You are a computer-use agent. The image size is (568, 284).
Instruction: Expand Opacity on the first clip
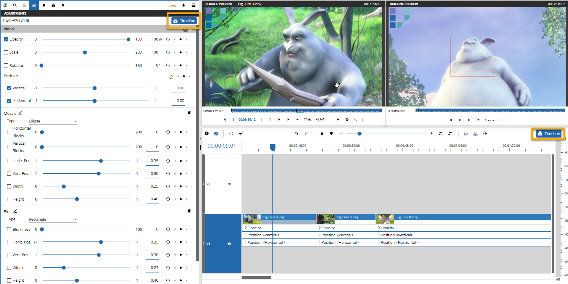246,228
